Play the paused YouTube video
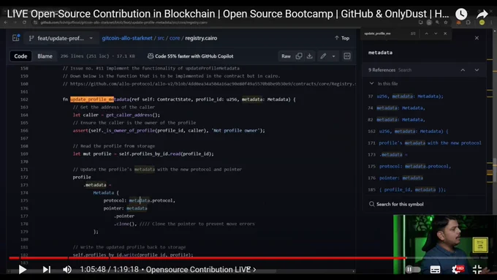 22,270
